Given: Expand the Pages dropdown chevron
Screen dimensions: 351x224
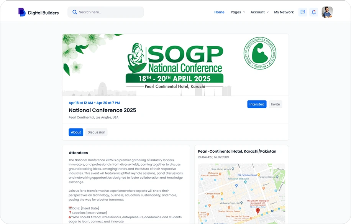Looking at the screenshot, I should [244, 12].
